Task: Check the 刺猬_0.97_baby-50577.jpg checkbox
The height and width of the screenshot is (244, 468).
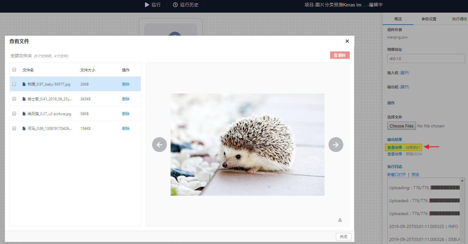Action: [x=14, y=84]
